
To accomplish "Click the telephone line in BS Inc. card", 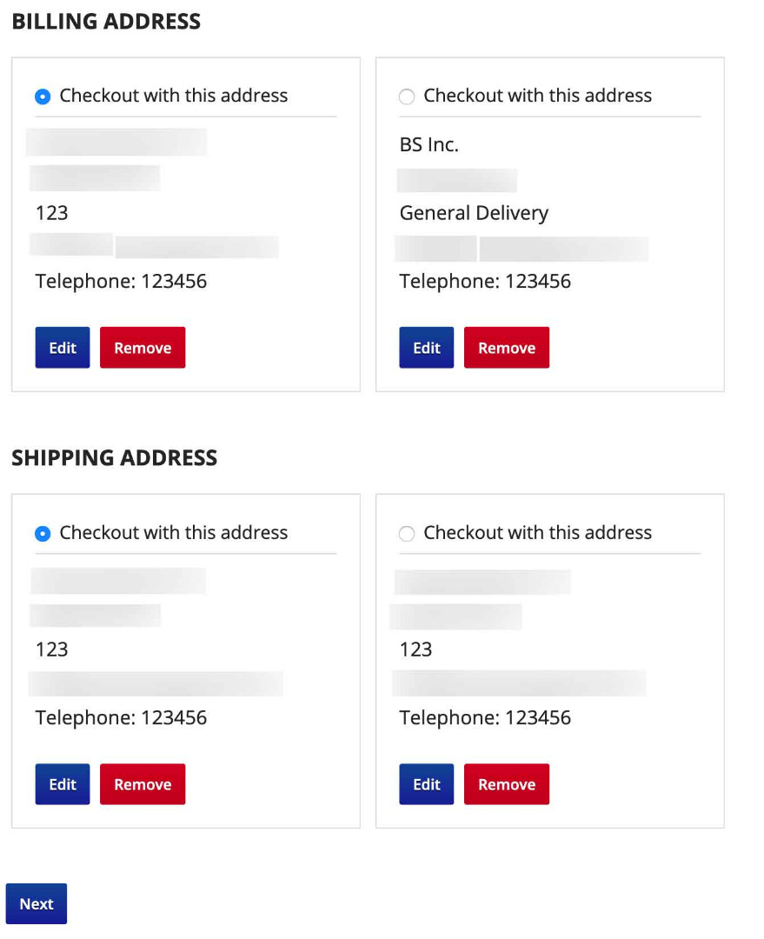I will tap(485, 282).
